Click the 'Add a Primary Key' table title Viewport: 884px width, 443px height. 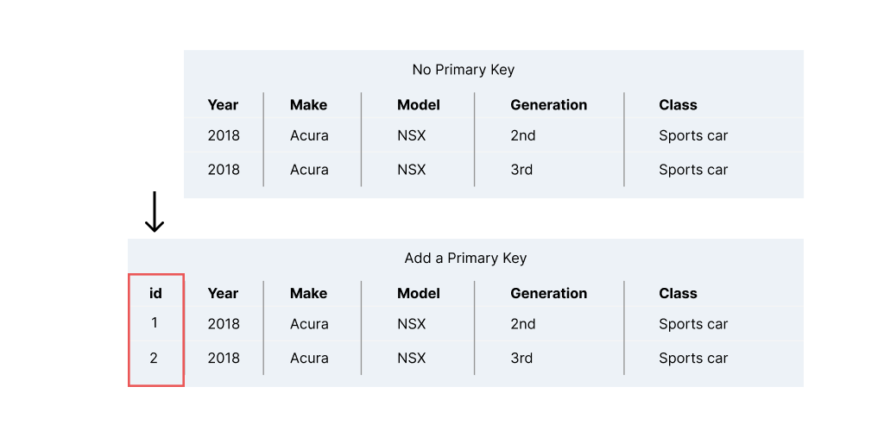click(x=464, y=259)
